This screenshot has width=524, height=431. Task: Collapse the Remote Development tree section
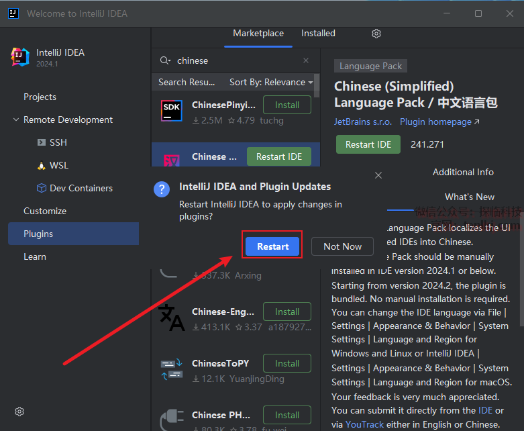click(x=16, y=120)
